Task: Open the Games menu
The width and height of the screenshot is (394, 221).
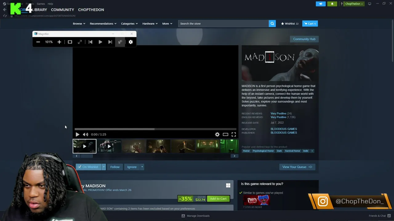Action: point(41,4)
